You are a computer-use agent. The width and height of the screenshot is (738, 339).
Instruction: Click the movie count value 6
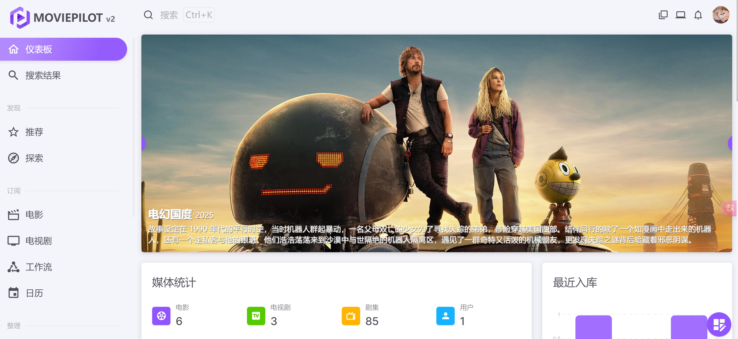click(x=179, y=321)
